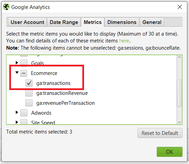Switch to the User Account tab
This screenshot has height=164, width=189.
pyautogui.click(x=27, y=22)
